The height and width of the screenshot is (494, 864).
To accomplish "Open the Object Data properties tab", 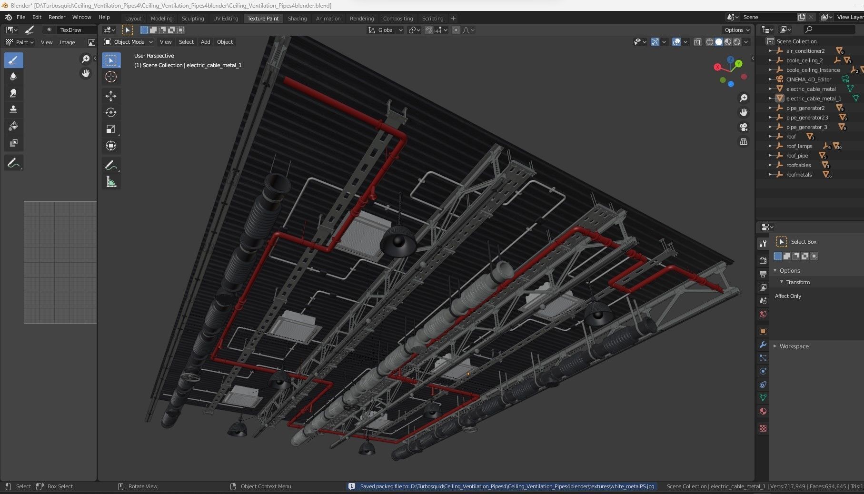I will pos(763,398).
